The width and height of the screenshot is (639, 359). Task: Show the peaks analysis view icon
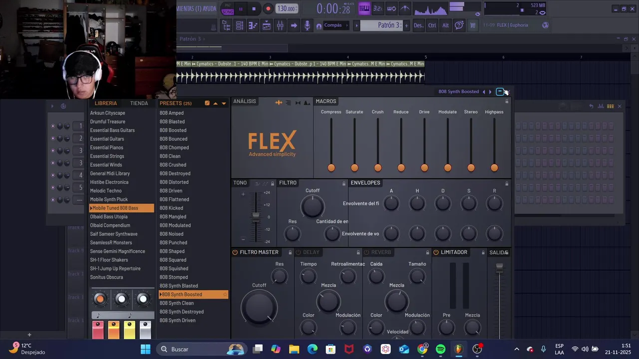pos(307,103)
